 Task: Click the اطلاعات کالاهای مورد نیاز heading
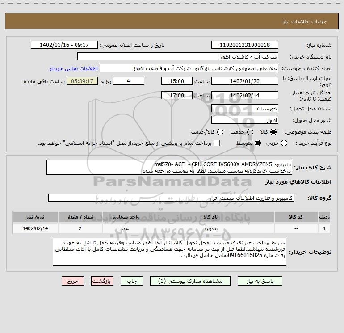[x=298, y=182]
